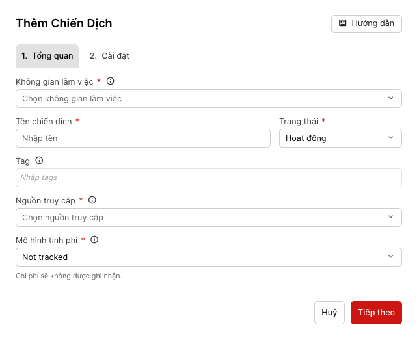
Task: Open the Hướng dẫn guide button
Action: [366, 23]
